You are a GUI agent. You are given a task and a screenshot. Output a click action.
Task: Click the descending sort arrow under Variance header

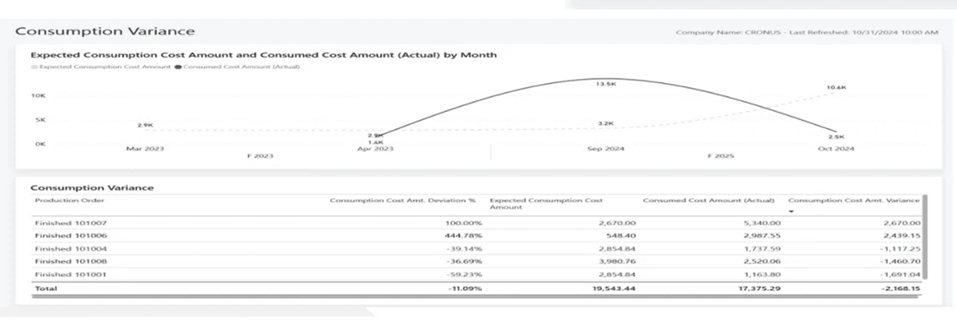pos(791,211)
